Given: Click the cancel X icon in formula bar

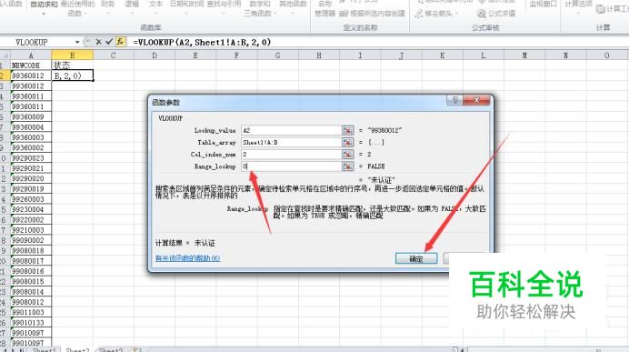Looking at the screenshot, I should tap(98, 42).
